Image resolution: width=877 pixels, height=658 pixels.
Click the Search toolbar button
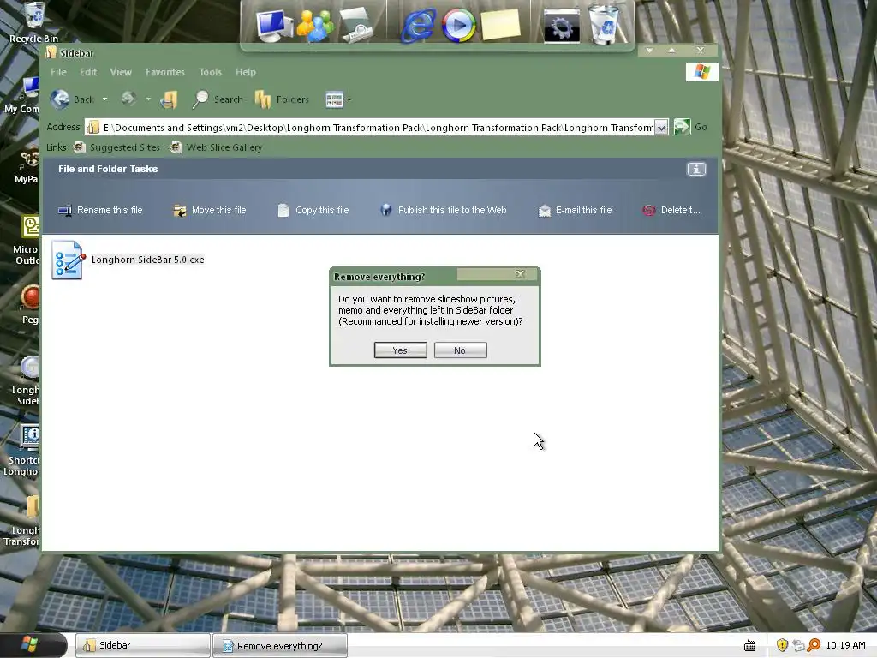tap(218, 99)
